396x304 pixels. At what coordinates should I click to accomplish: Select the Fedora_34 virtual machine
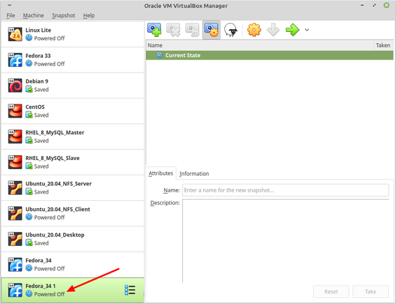tap(73, 264)
